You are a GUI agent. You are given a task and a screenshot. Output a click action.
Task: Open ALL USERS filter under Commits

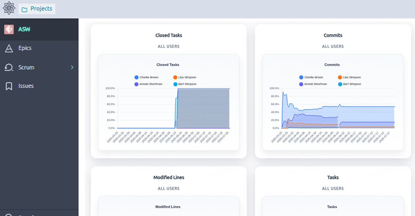pos(333,46)
